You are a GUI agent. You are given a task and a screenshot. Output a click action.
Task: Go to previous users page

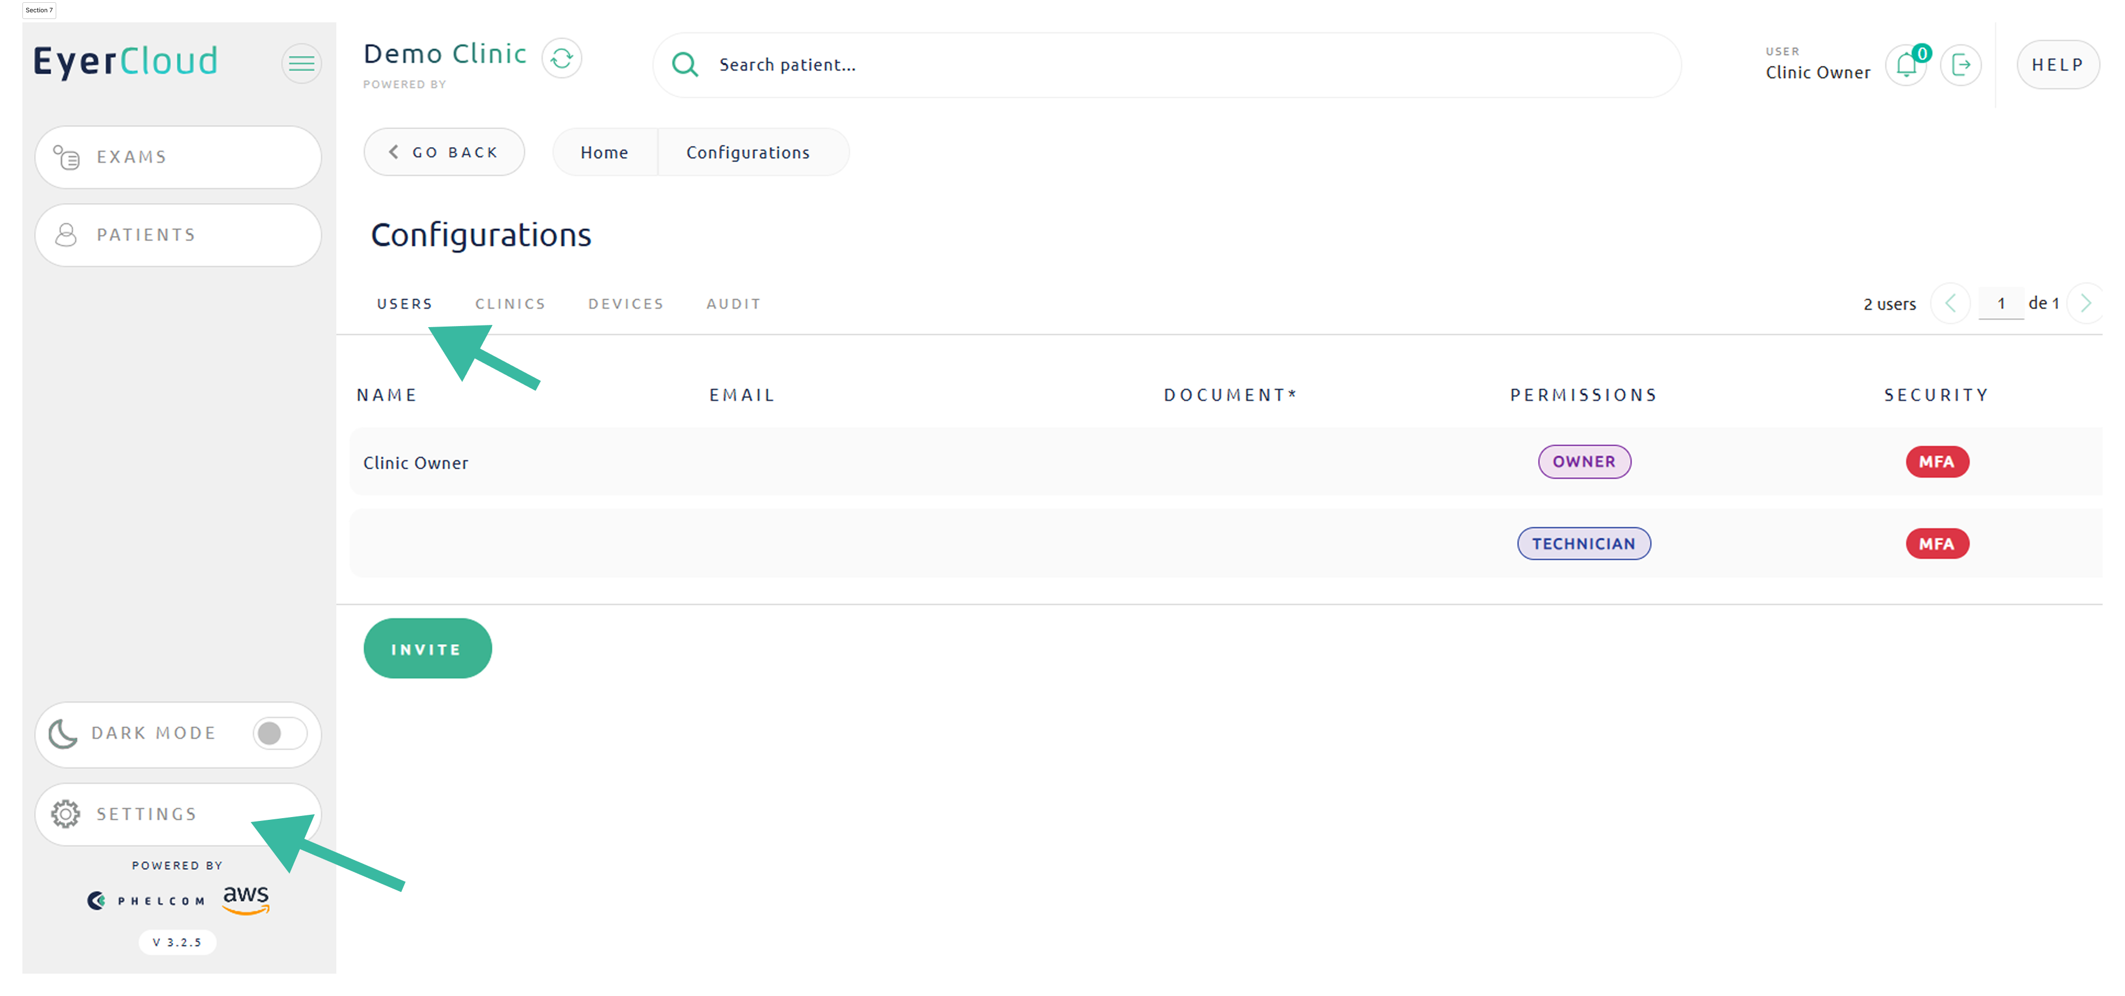[1950, 304]
